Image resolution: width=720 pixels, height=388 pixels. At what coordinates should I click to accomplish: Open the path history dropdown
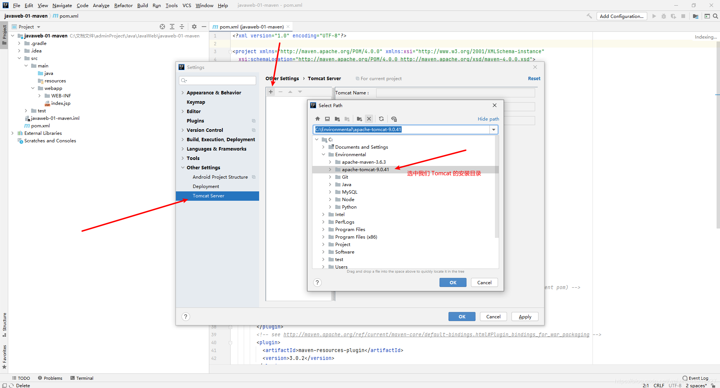493,130
